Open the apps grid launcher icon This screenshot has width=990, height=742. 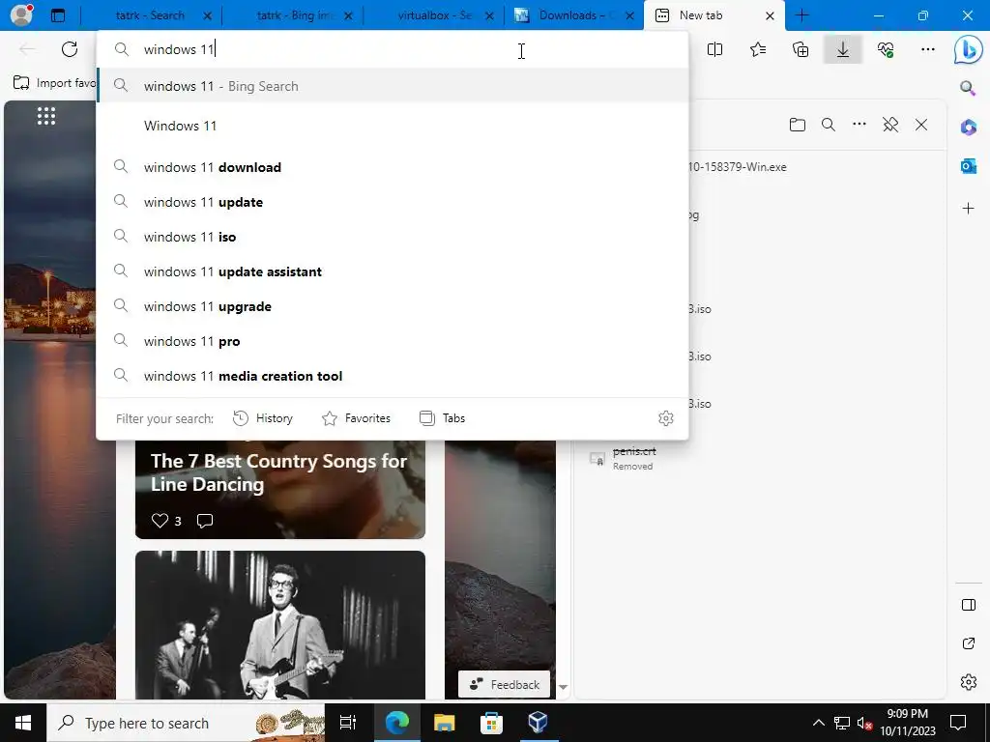click(46, 116)
